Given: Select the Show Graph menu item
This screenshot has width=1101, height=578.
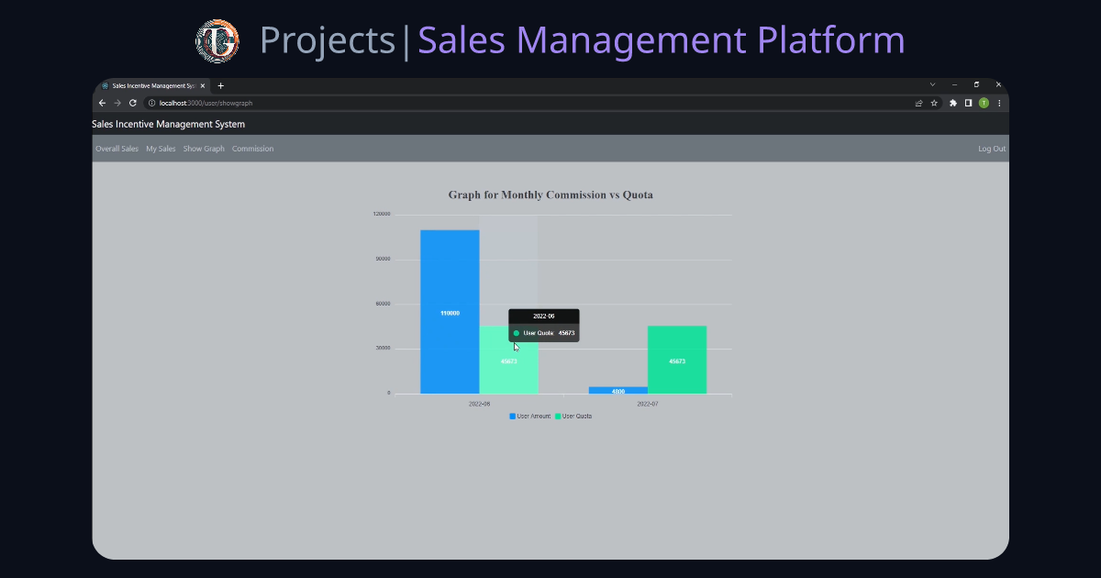Looking at the screenshot, I should click(203, 148).
